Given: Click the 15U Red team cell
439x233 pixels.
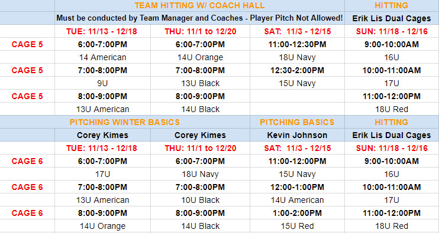Looking at the screenshot, I should point(297,226).
